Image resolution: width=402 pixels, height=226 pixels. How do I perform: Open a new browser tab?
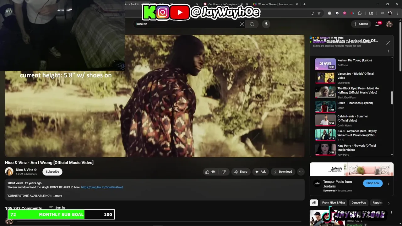(x=304, y=4)
